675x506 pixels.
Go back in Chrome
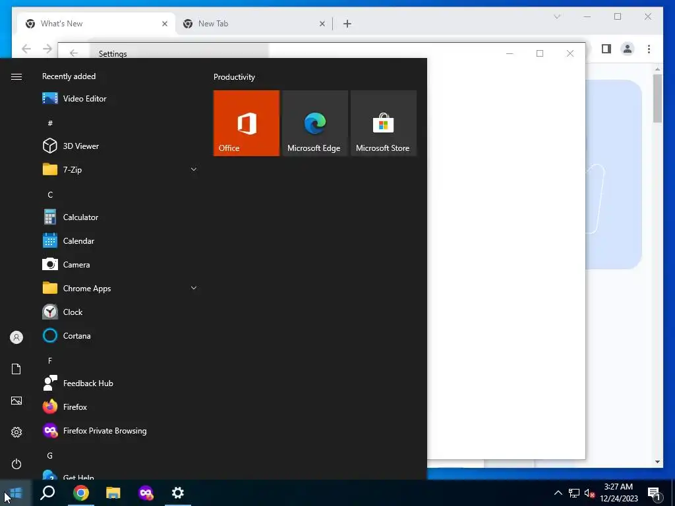pos(26,49)
